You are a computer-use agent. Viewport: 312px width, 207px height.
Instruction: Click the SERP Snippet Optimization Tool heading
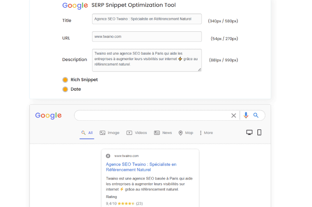pos(133,5)
